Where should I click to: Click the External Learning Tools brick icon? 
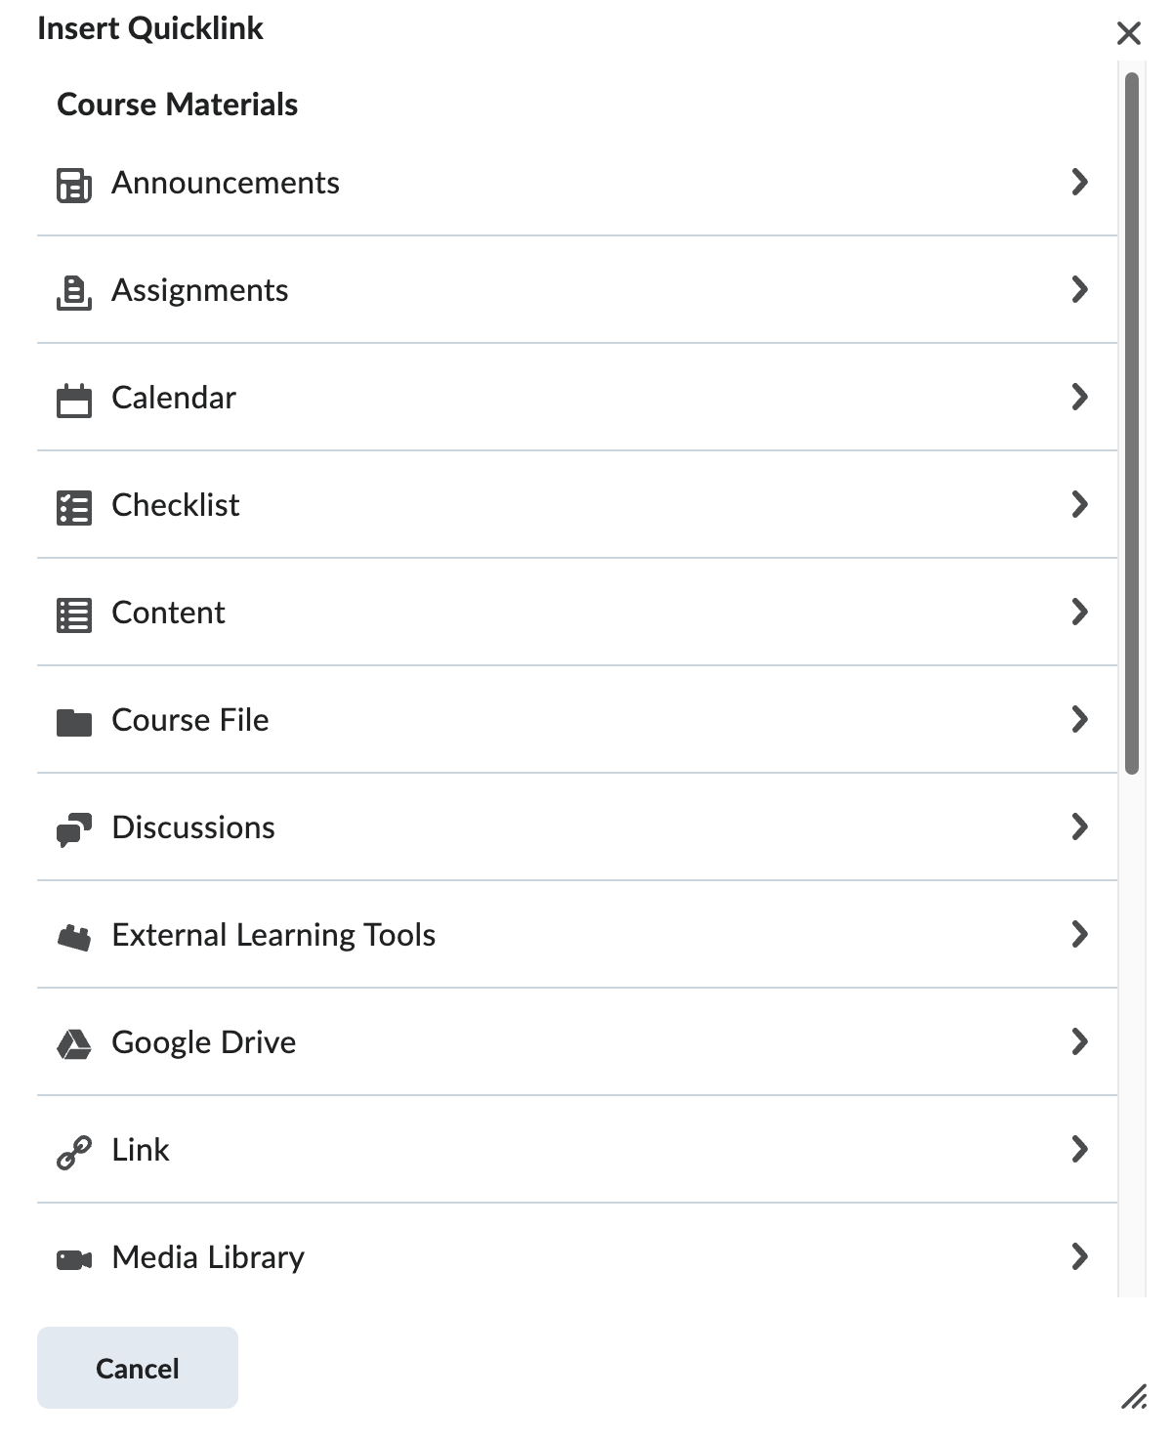74,937
